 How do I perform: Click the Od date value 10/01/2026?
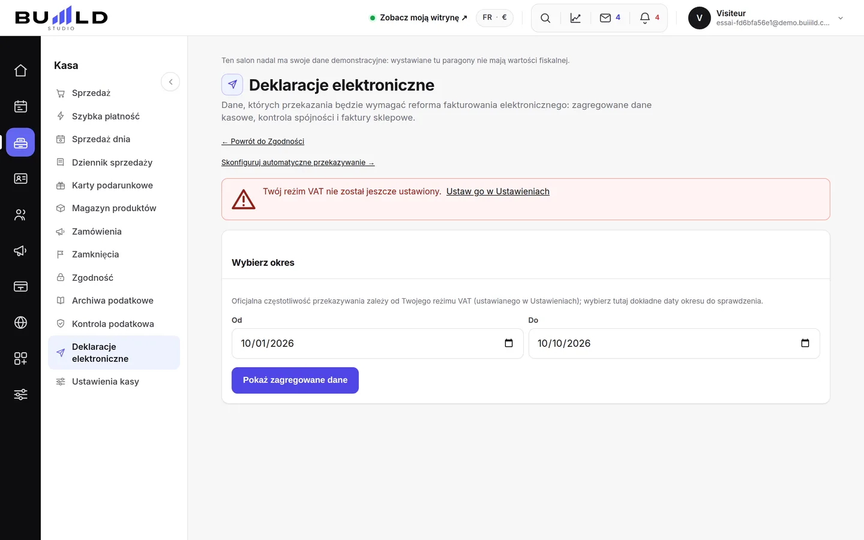point(268,343)
